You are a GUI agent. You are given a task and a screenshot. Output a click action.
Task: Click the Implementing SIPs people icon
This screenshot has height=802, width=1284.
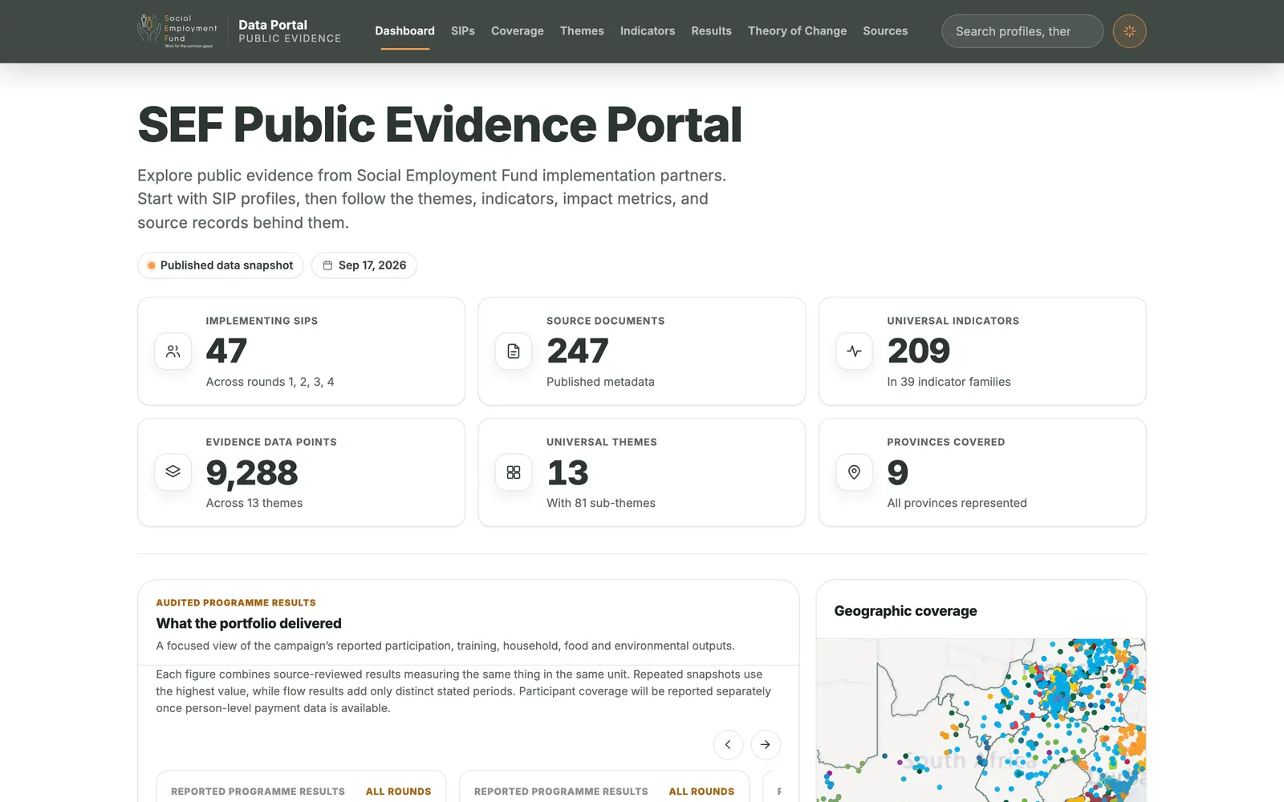click(x=173, y=351)
